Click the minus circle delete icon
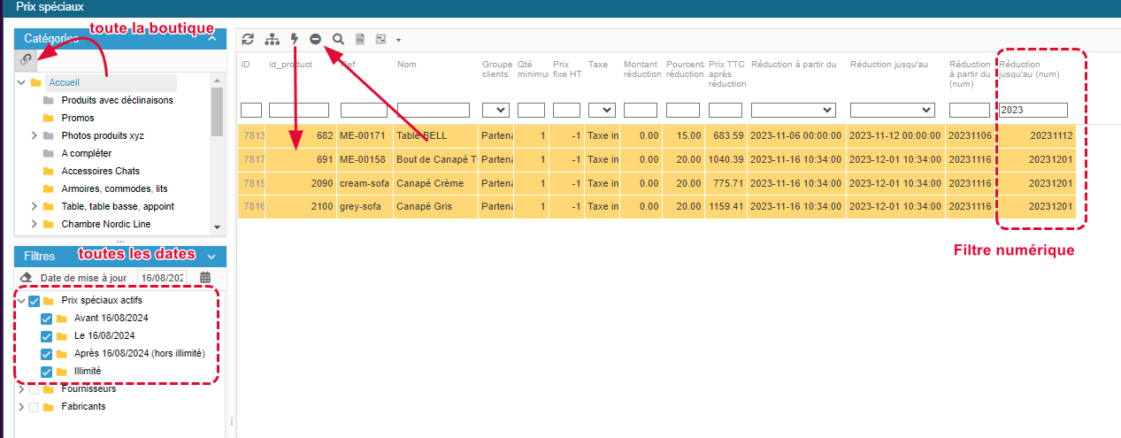The width and height of the screenshot is (1121, 438). (x=316, y=39)
